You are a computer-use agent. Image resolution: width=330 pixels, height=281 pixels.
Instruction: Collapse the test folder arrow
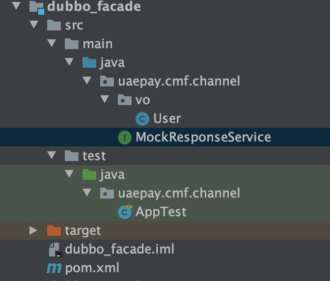[x=52, y=156]
